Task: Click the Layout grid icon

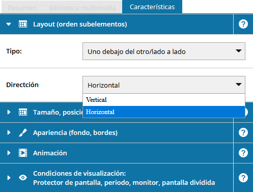Action: click(x=23, y=24)
